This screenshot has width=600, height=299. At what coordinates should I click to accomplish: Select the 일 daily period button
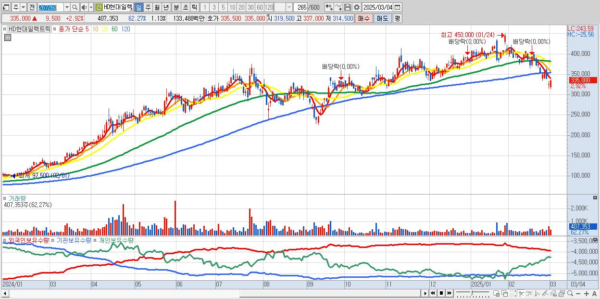(138, 8)
